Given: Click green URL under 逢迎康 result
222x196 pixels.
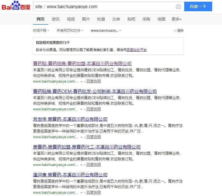Looking at the screenshot, I should (x=55, y=193).
